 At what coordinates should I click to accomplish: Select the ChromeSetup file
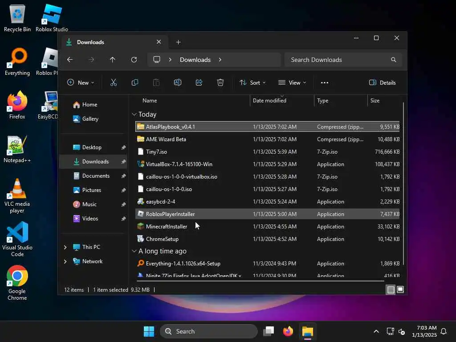[268, 239]
